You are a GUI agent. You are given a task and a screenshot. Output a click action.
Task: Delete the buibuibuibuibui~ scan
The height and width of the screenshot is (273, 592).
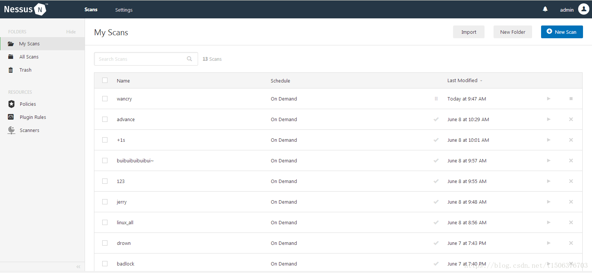(571, 160)
